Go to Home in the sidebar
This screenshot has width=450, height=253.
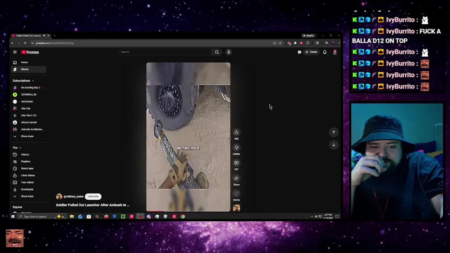28,62
